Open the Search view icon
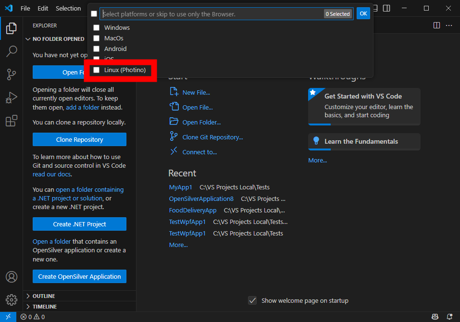460x322 pixels. pos(12,51)
